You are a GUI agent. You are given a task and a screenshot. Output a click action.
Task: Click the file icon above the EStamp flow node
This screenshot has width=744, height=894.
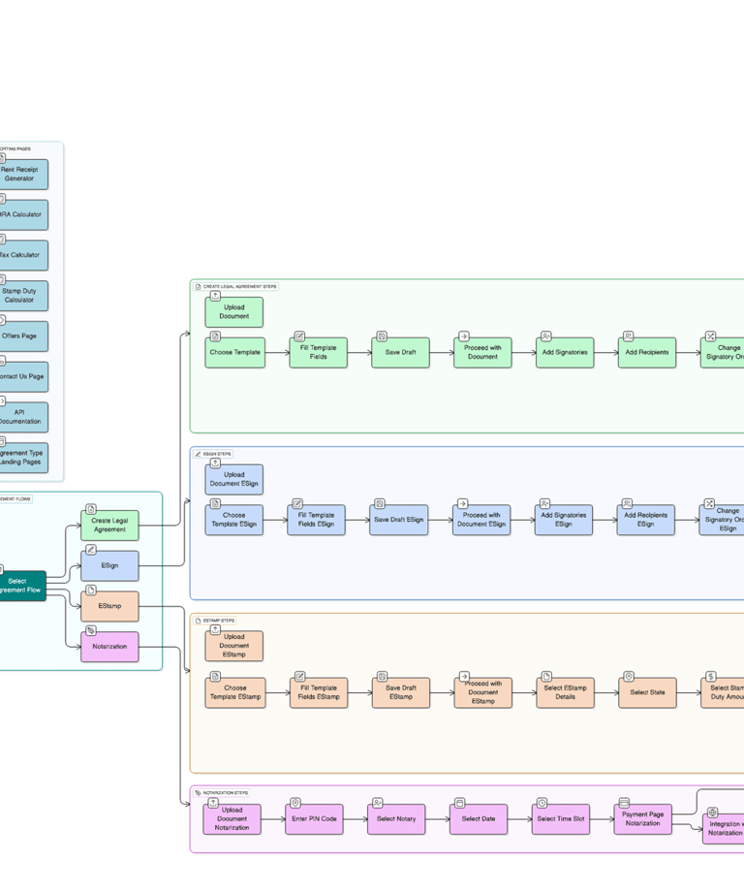[x=91, y=591]
